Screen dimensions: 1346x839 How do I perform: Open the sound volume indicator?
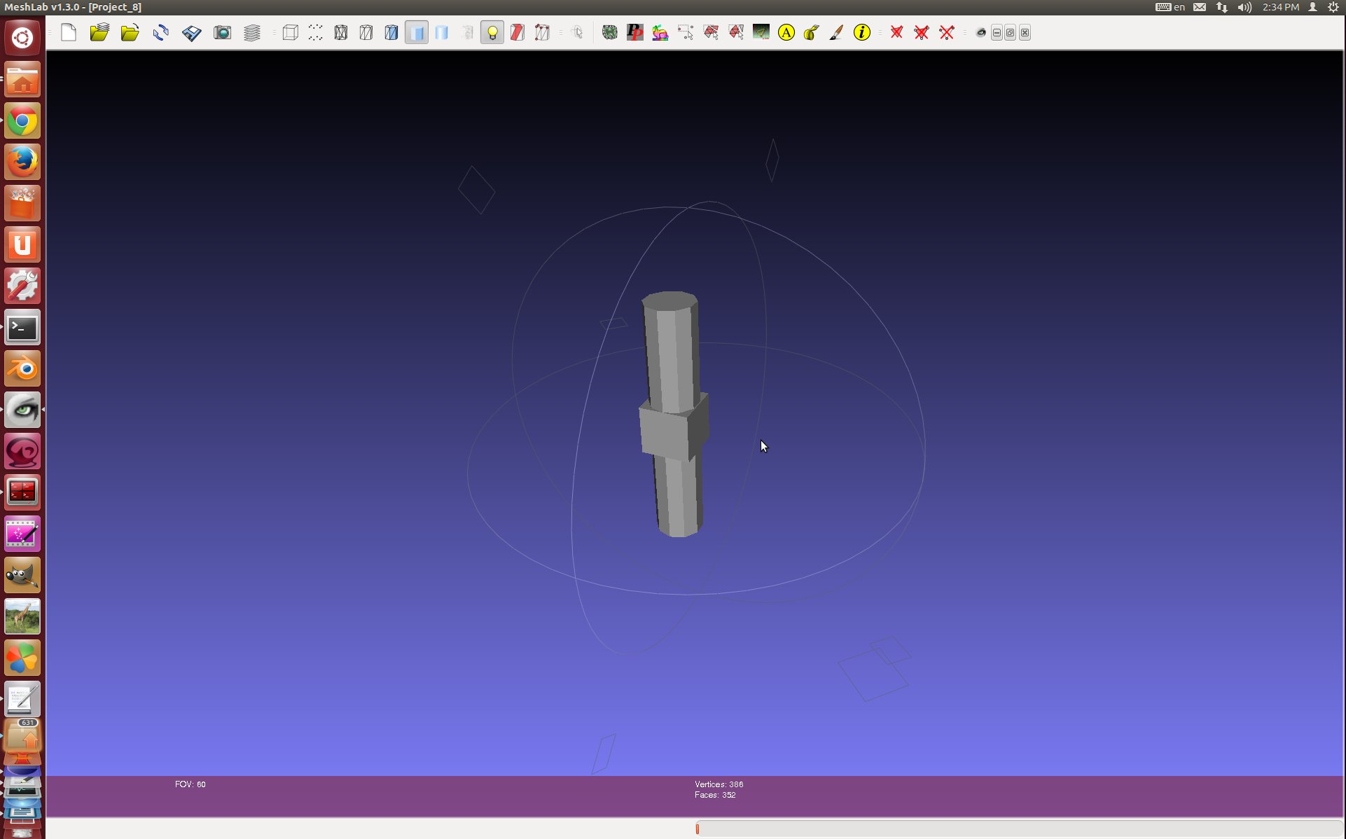click(x=1244, y=7)
